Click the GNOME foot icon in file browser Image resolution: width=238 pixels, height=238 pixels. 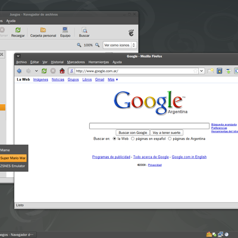point(131,33)
